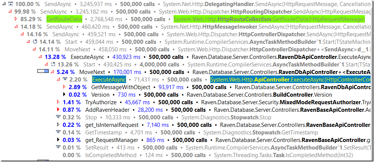Click the blue 170,001 ms value

[x=127, y=72]
